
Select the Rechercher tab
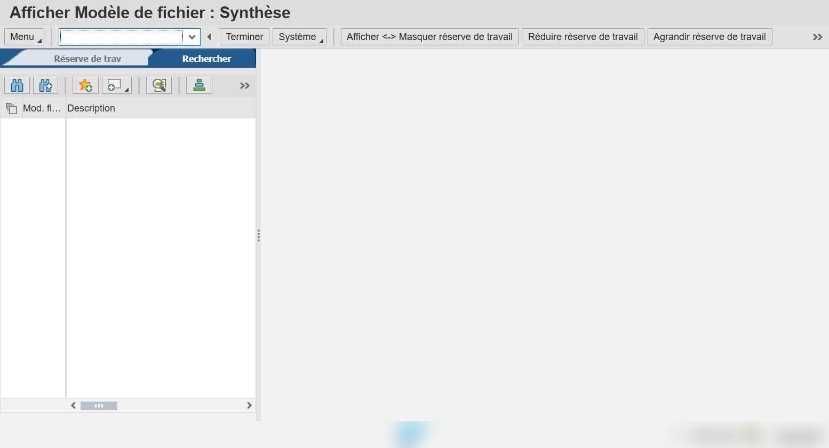[206, 59]
